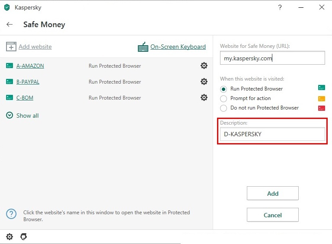Open settings gear for A-AMAZON

(204, 66)
